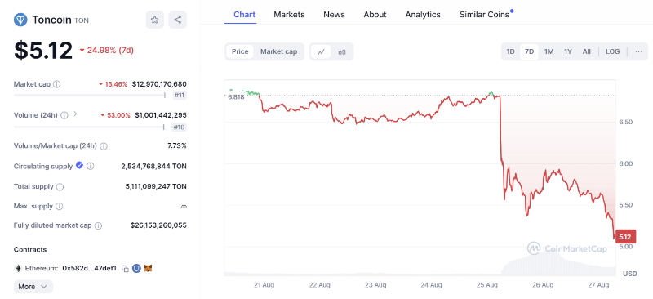Image resolution: width=653 pixels, height=299 pixels.
Task: Open Market cap info tooltip icon
Action: (x=56, y=84)
